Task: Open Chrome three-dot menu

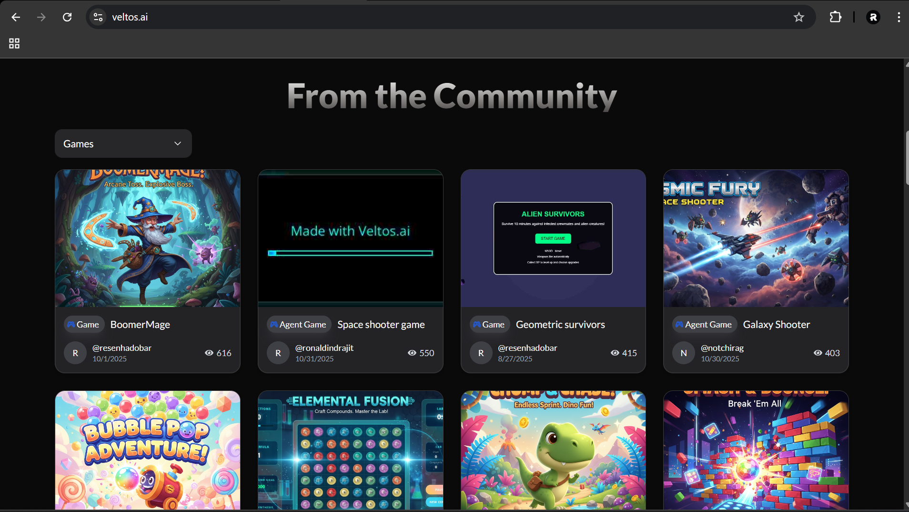Action: point(899,17)
